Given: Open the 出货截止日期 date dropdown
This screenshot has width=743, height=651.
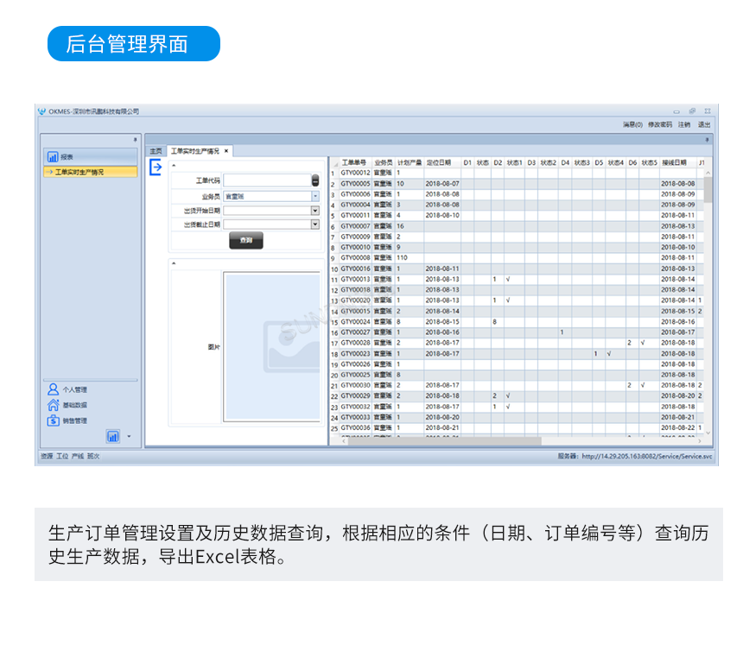Looking at the screenshot, I should coord(315,224).
